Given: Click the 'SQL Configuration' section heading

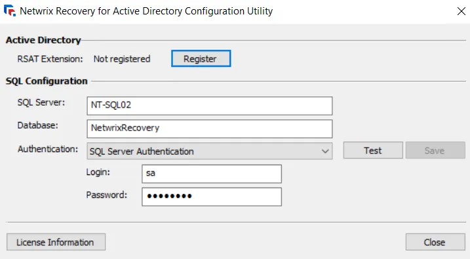Looking at the screenshot, I should (47, 81).
